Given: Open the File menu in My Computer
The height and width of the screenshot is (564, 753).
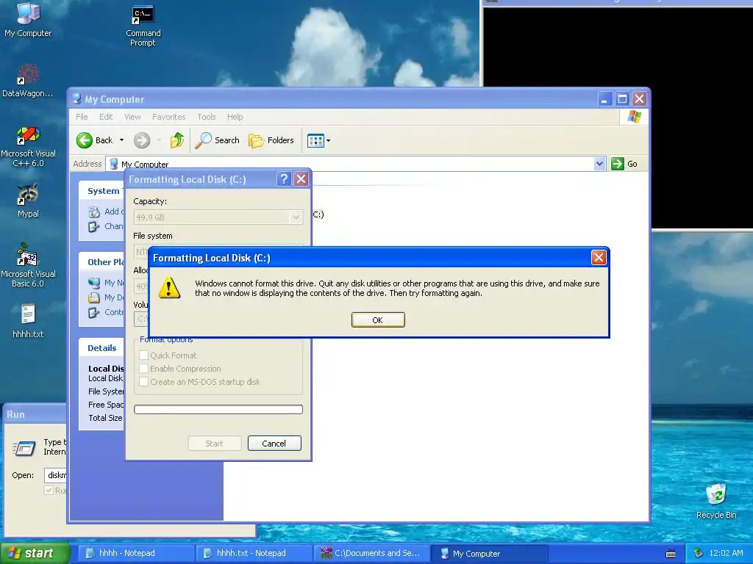Looking at the screenshot, I should (82, 117).
